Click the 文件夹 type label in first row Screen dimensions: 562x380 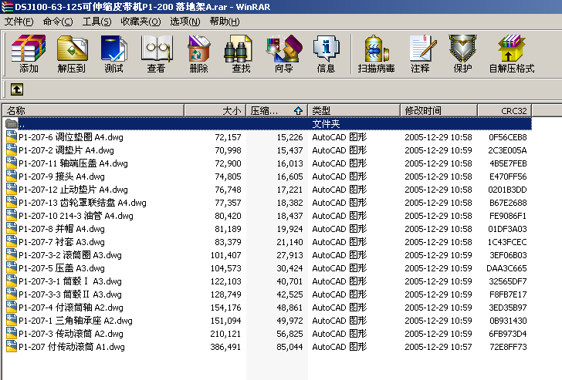point(326,124)
